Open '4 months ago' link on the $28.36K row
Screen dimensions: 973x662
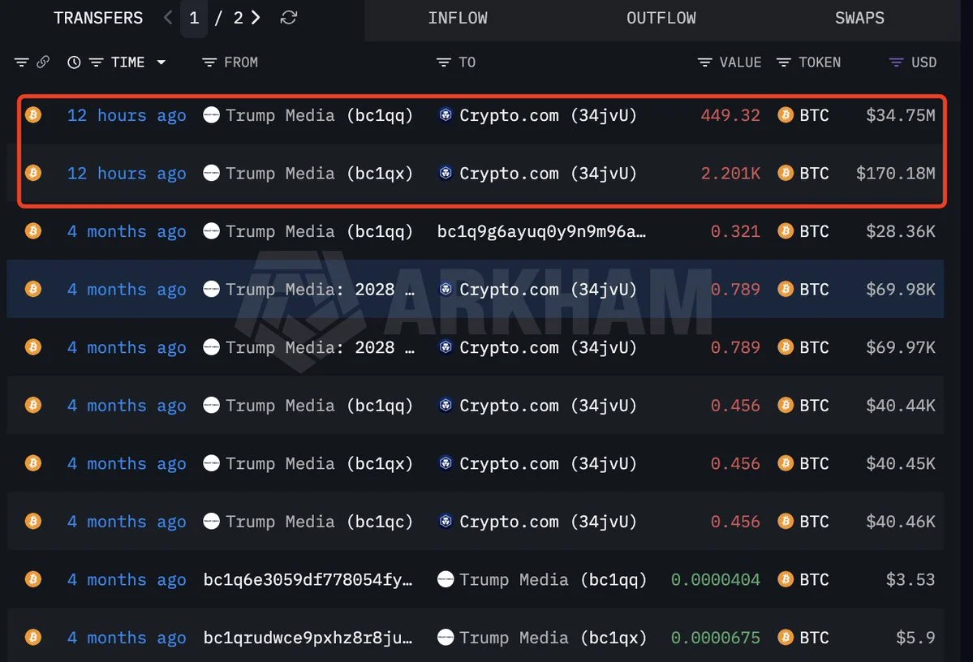[127, 231]
